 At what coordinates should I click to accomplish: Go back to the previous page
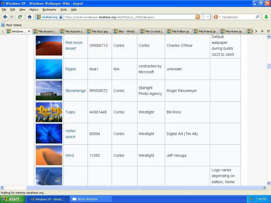pos(5,17)
